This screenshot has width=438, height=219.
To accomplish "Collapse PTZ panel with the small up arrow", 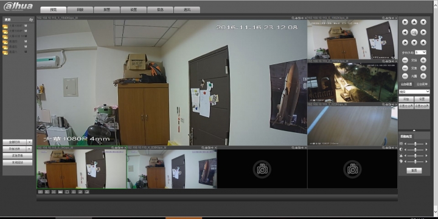I will [x=414, y=130].
